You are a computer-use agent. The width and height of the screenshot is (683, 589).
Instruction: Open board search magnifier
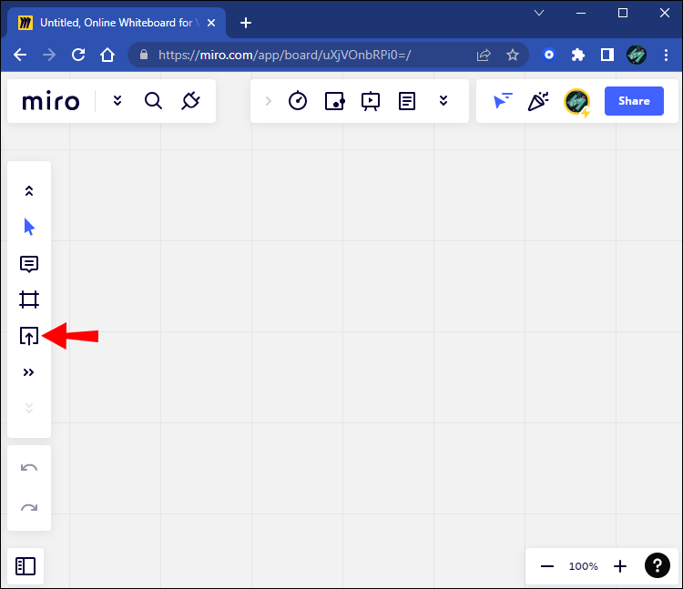tap(153, 101)
